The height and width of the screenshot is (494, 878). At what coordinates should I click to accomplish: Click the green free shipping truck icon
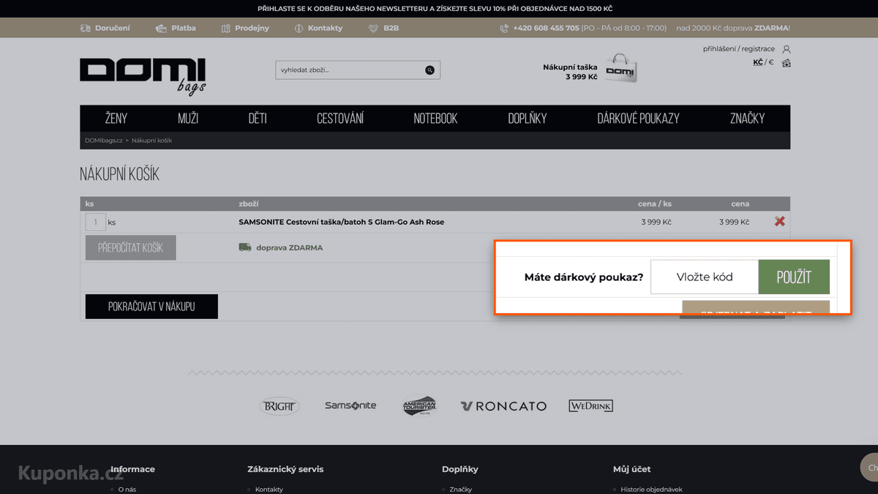[x=245, y=247]
